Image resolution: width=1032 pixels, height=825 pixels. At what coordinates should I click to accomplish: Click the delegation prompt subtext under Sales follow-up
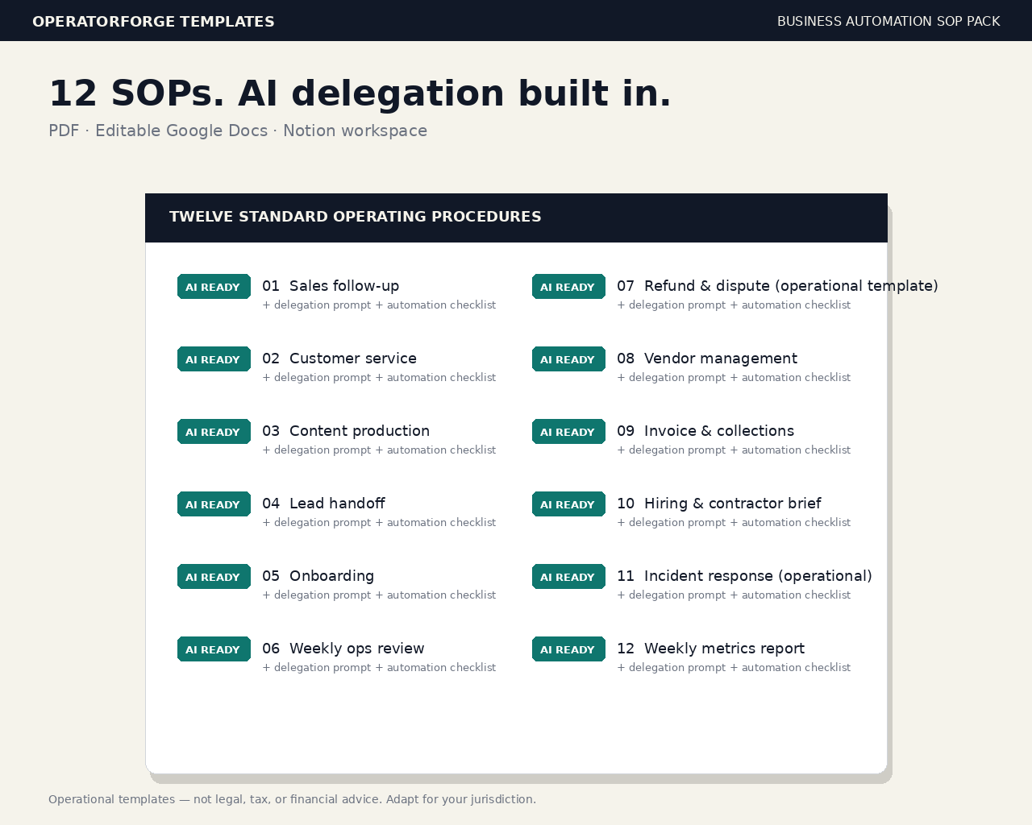(379, 305)
